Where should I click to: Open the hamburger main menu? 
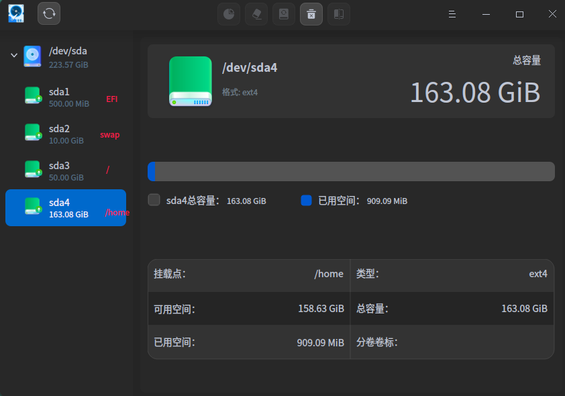pyautogui.click(x=452, y=13)
